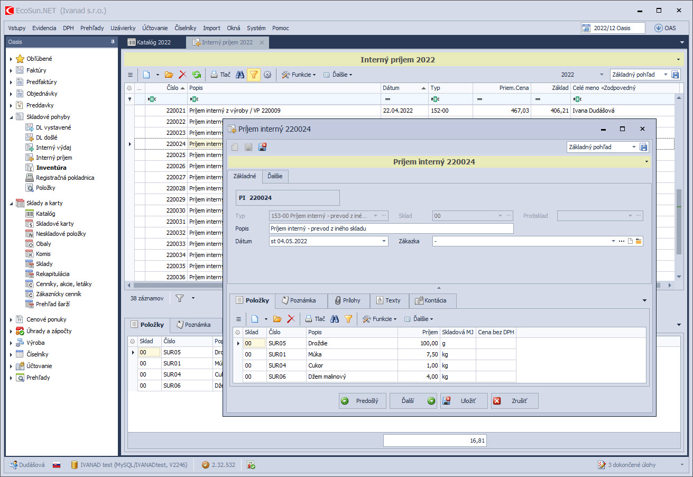
Task: Click the green refresh icon in the list toolbar
Action: click(x=197, y=75)
